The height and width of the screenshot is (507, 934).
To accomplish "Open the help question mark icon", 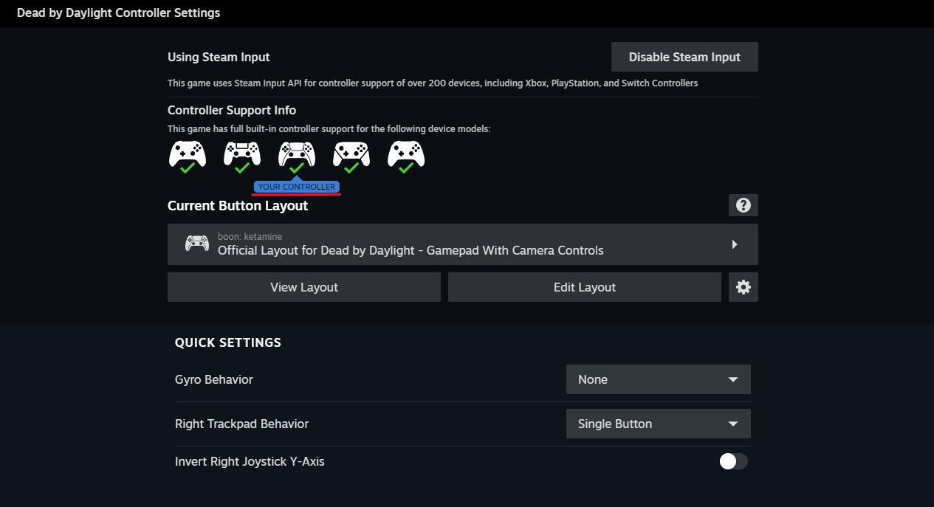I will [744, 205].
